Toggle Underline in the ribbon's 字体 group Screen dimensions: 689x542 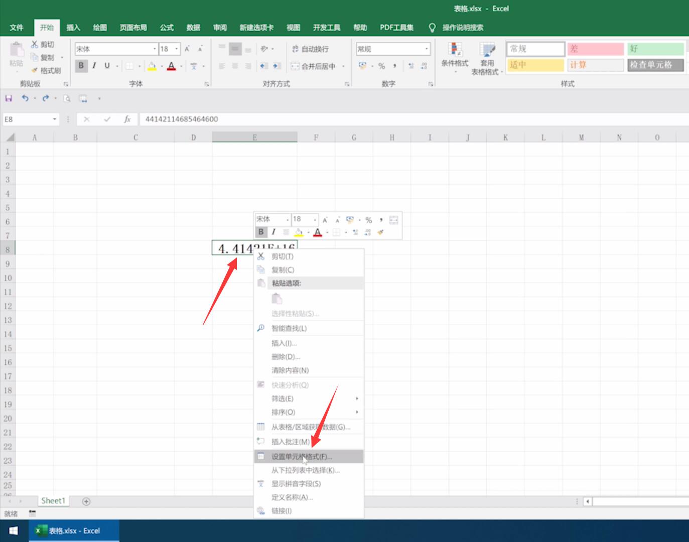[107, 66]
